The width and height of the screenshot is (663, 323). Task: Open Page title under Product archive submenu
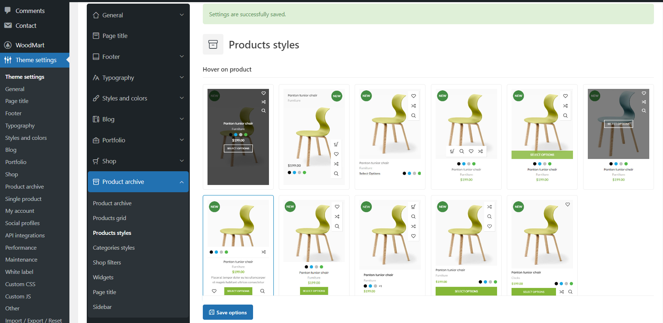[x=104, y=292]
